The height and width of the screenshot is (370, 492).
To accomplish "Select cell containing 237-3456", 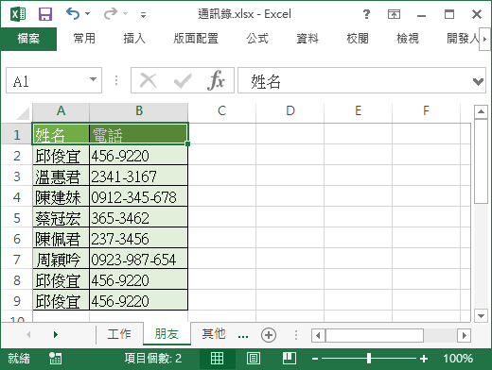I will pyautogui.click(x=139, y=239).
